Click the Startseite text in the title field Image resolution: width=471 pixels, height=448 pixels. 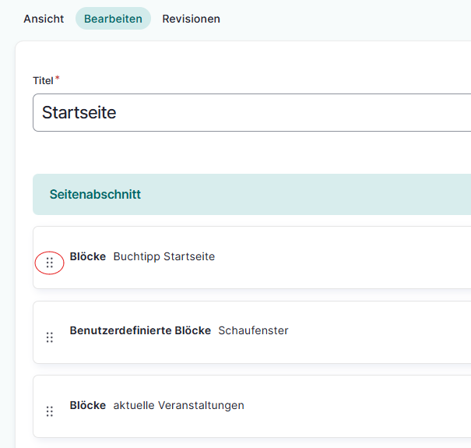coord(79,113)
